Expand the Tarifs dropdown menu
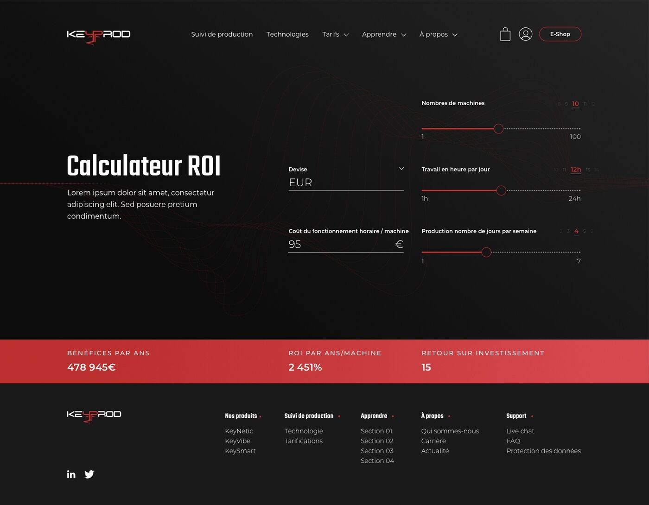 pyautogui.click(x=335, y=34)
